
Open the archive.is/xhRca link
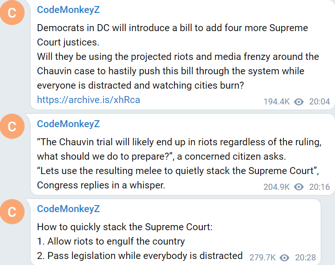pyautogui.click(x=89, y=100)
